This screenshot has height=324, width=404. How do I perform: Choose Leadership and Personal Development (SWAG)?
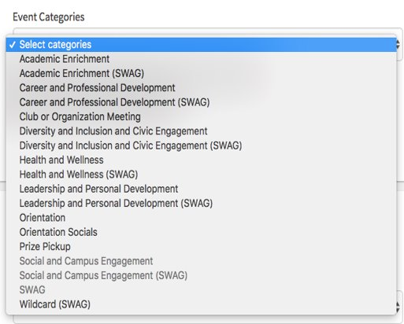coord(201,203)
